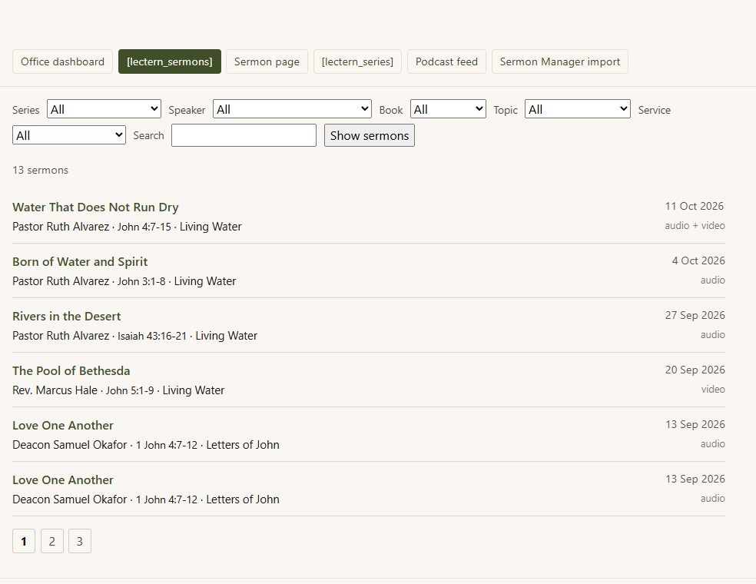Click the Search text field
Viewport: 756px width, 584px height.
click(244, 135)
